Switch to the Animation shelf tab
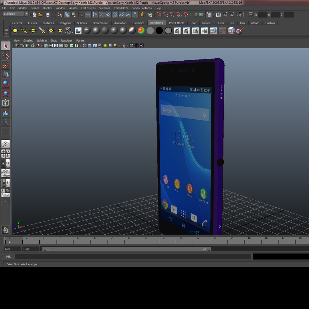 120,23
